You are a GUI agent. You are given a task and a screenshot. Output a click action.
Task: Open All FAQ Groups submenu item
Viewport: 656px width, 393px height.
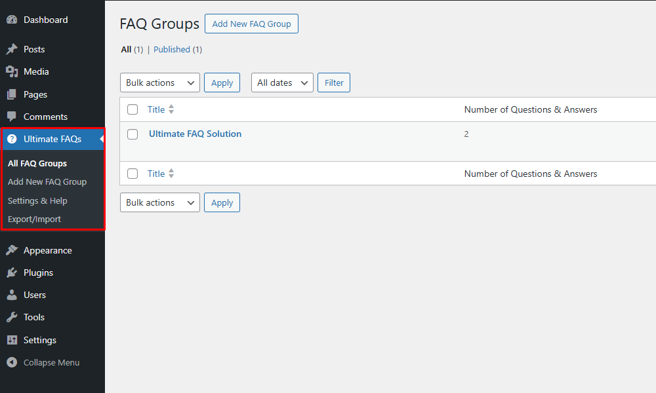coord(37,163)
